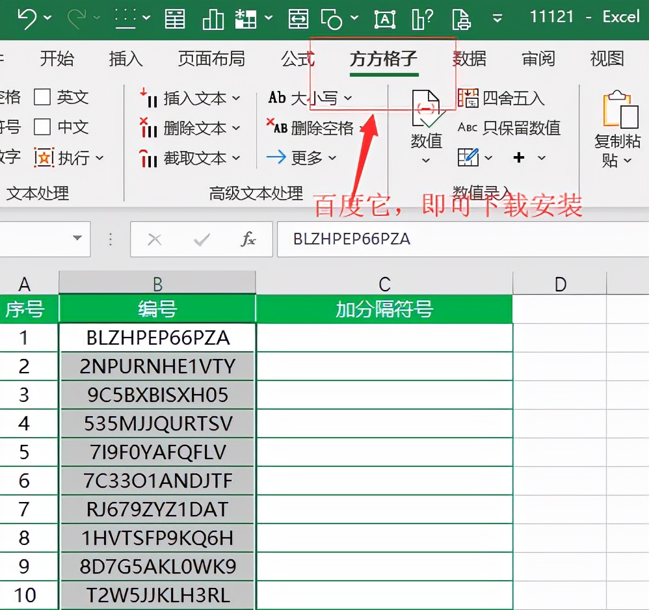Click the formula bar showing BLZHPEP66PZA
Image resolution: width=649 pixels, height=610 pixels.
463,239
